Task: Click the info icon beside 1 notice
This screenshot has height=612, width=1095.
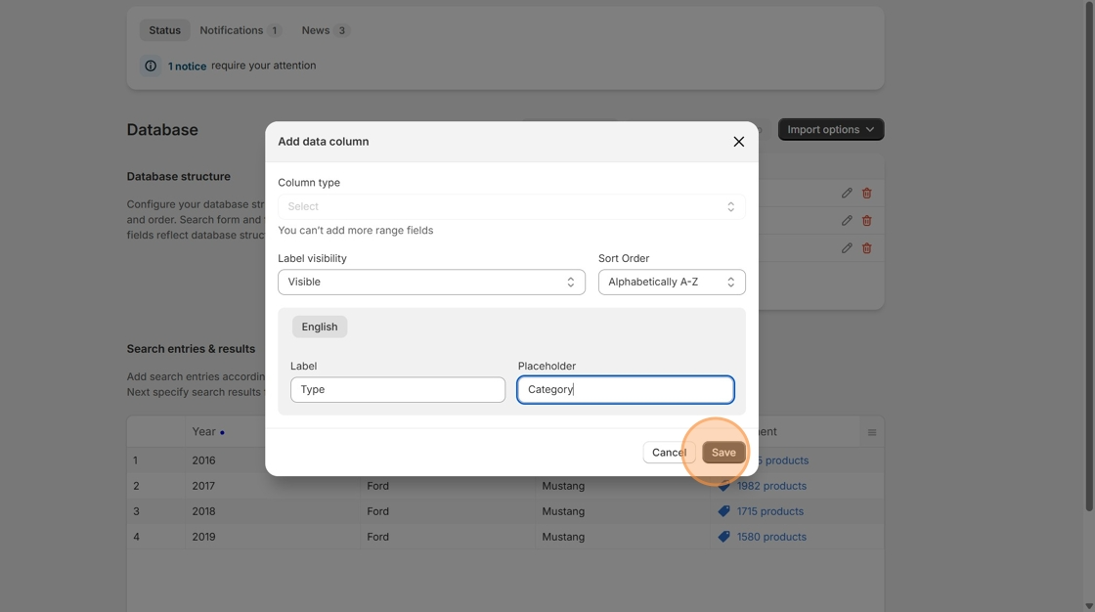Action: pyautogui.click(x=151, y=66)
